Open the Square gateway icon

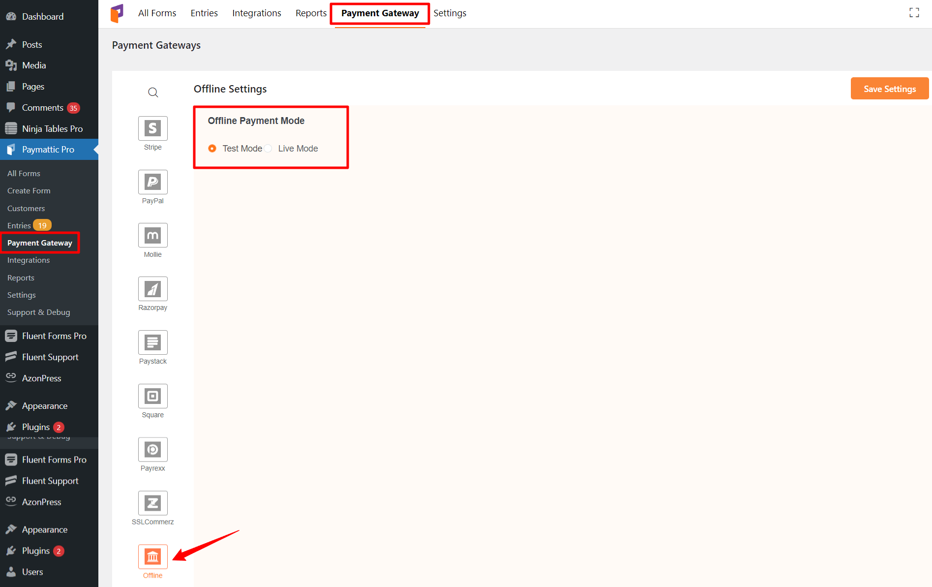[x=152, y=396]
